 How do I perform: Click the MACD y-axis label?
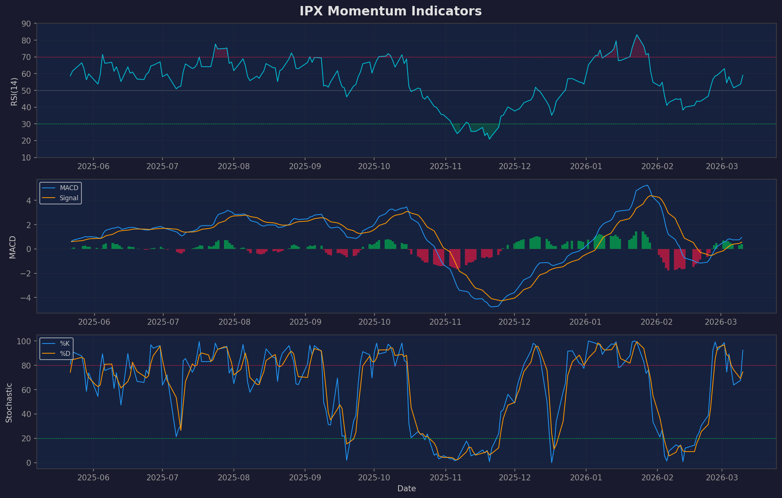tap(12, 246)
